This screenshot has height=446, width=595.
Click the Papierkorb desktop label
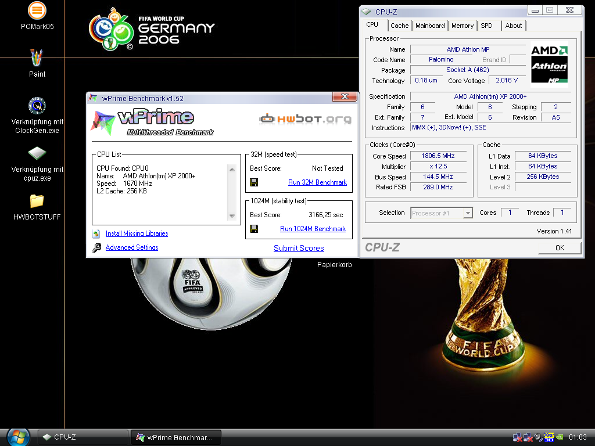point(334,265)
